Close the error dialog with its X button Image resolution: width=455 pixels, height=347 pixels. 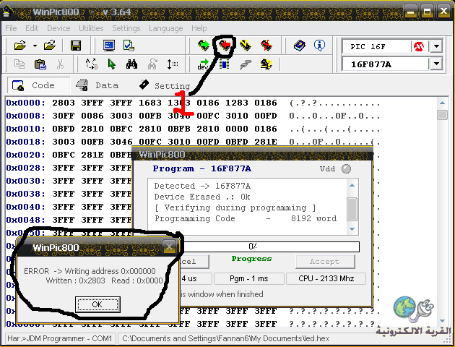click(169, 247)
